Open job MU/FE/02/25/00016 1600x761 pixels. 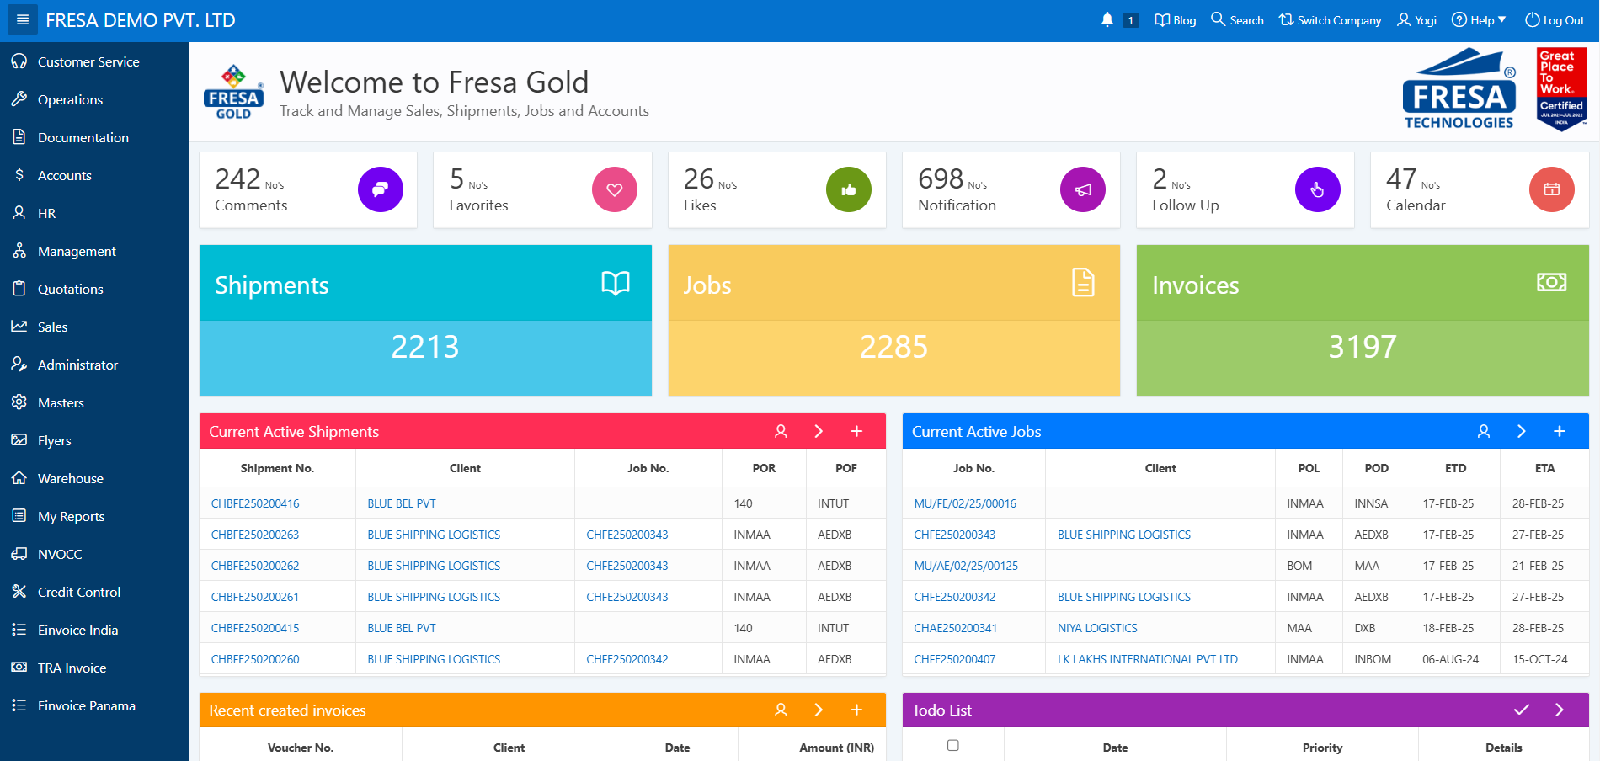click(965, 503)
